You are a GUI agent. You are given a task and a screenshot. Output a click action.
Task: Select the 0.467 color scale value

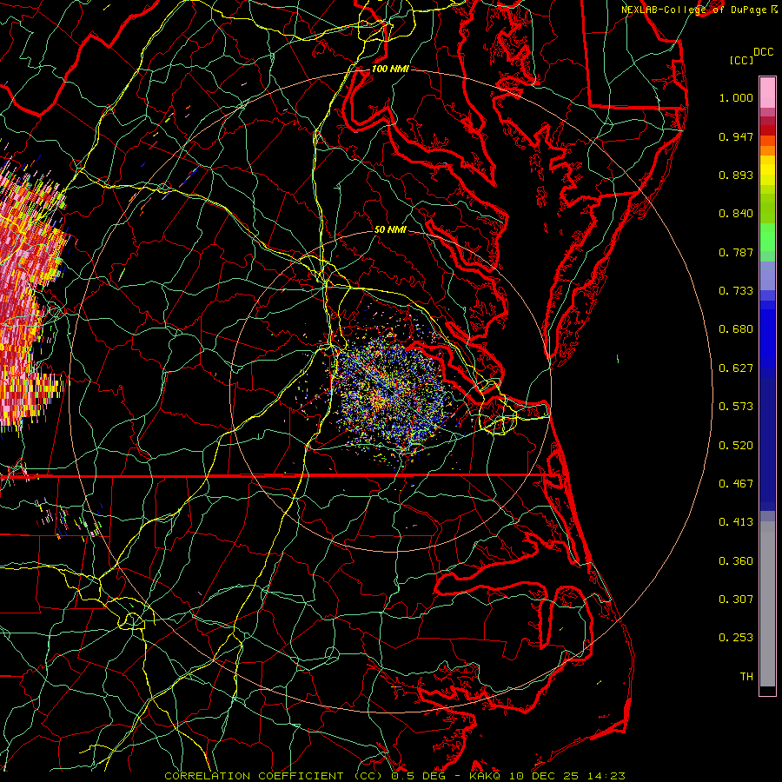(736, 484)
